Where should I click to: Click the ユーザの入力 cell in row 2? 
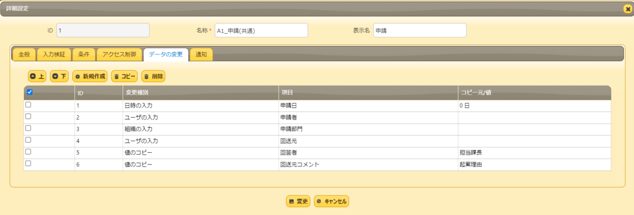[x=201, y=117]
